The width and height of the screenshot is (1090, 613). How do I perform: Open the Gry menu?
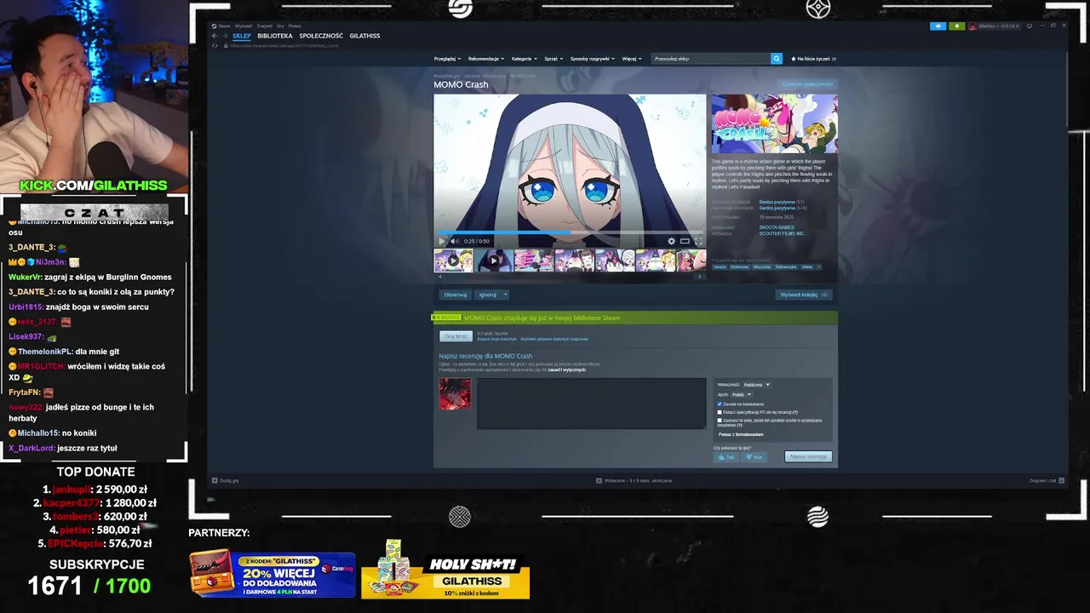point(280,26)
